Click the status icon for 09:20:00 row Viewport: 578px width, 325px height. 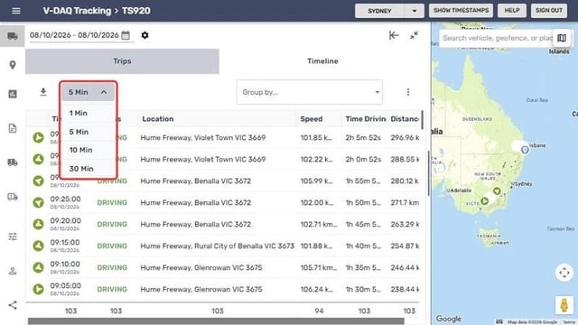click(38, 224)
